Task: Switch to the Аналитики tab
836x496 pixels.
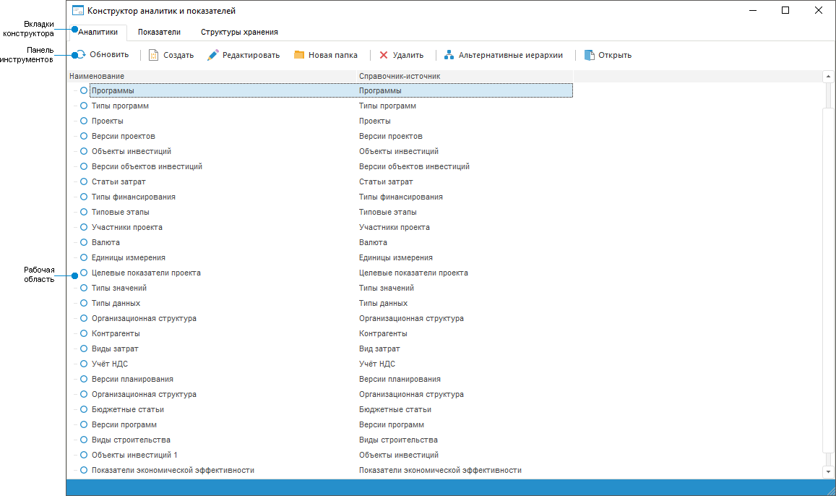Action: [98, 32]
